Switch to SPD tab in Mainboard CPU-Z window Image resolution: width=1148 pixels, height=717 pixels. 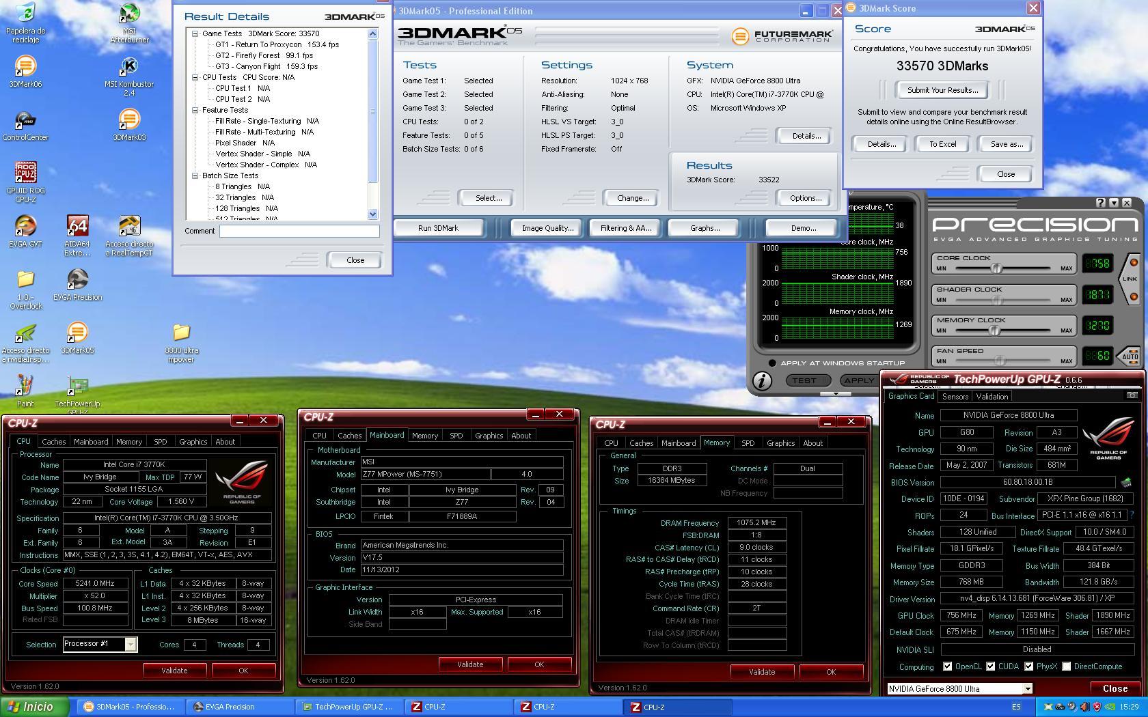click(x=456, y=436)
